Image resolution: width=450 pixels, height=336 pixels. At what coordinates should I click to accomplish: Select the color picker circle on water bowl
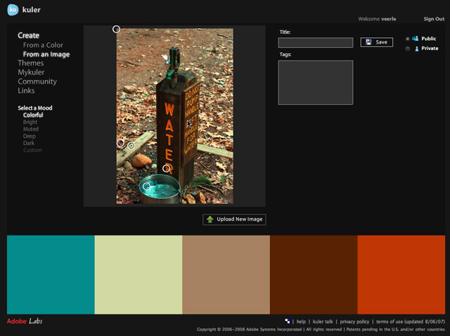coord(147,186)
